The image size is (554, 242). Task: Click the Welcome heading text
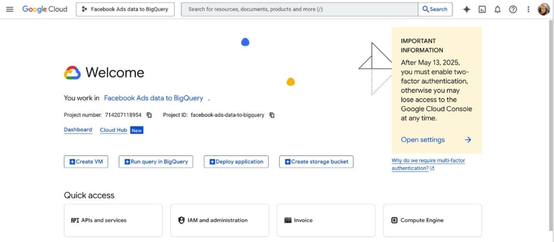pos(115,72)
